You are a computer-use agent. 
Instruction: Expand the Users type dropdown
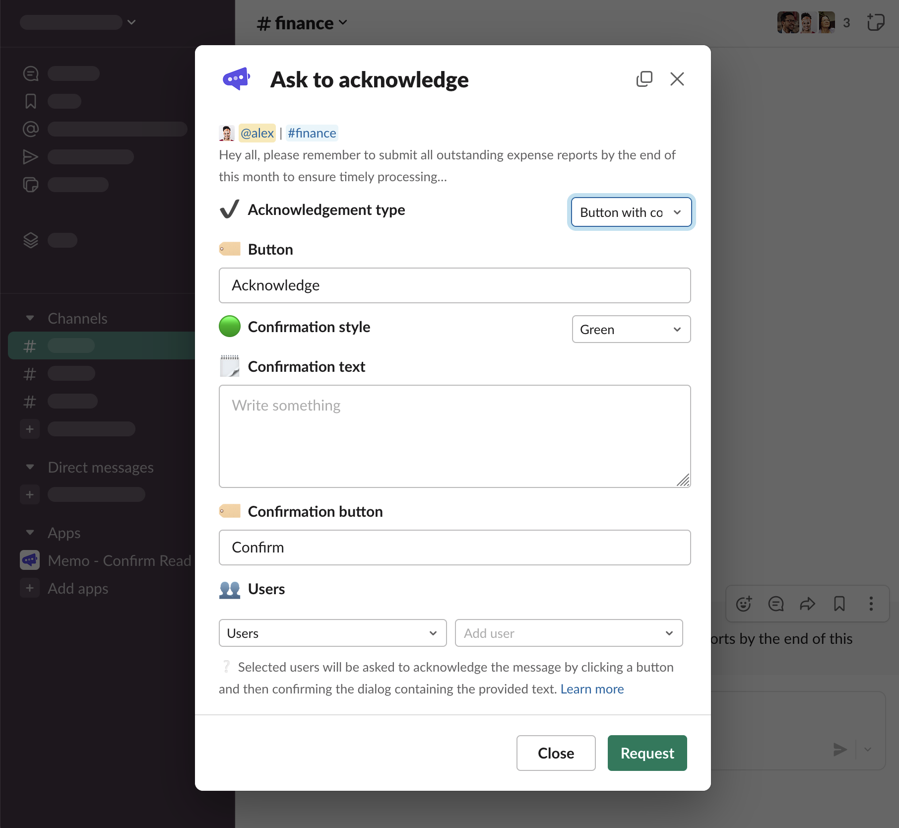(x=332, y=633)
